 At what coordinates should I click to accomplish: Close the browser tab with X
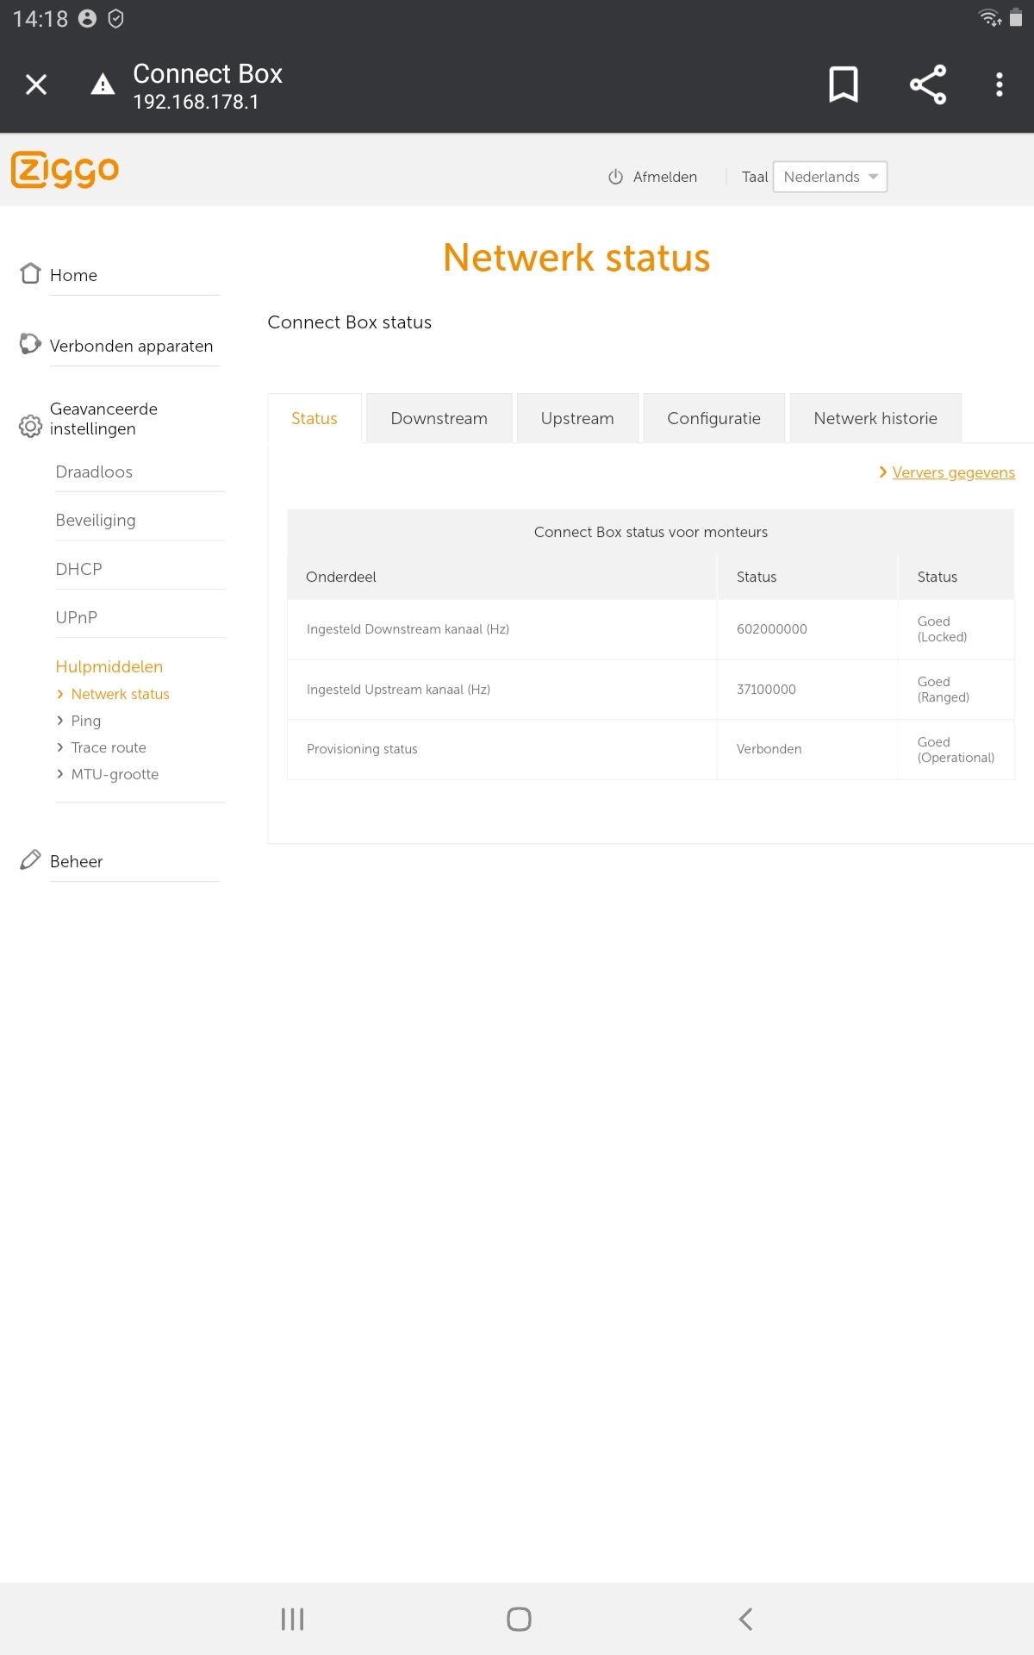tap(36, 84)
